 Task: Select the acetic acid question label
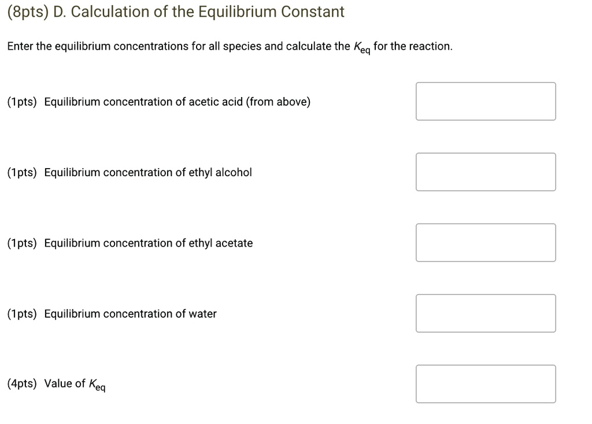177,102
